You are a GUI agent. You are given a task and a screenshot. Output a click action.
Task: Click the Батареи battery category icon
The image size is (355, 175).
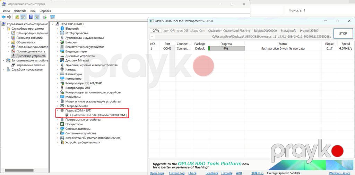point(62,42)
